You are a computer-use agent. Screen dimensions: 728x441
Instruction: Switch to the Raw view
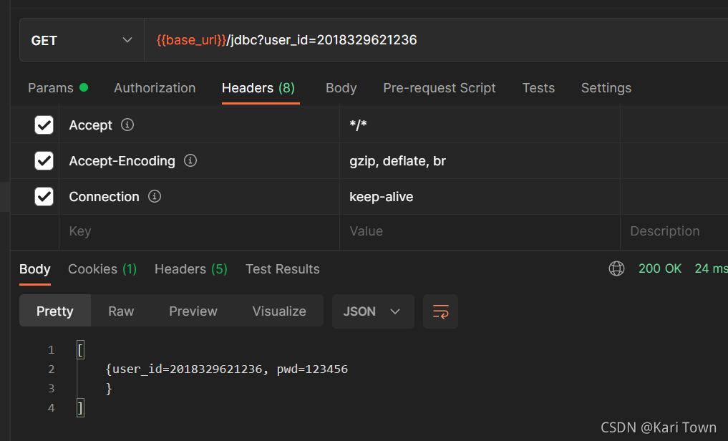[121, 311]
